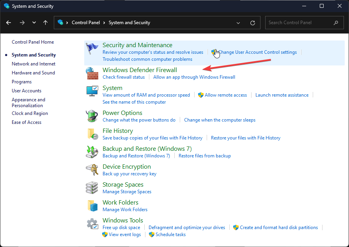349x247 pixels.
Task: Click Free up disk space link
Action: (121, 228)
